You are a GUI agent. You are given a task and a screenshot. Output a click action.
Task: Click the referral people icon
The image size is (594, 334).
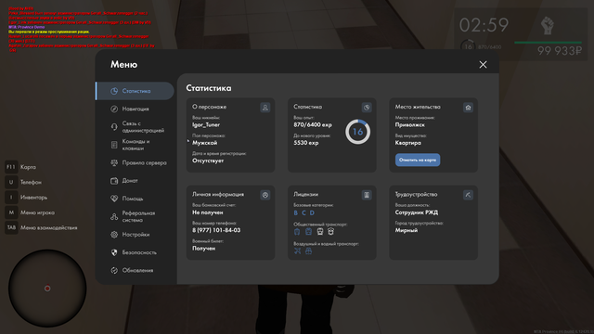click(x=114, y=216)
